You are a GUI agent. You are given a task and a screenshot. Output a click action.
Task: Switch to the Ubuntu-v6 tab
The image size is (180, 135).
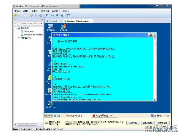[x=53, y=21]
